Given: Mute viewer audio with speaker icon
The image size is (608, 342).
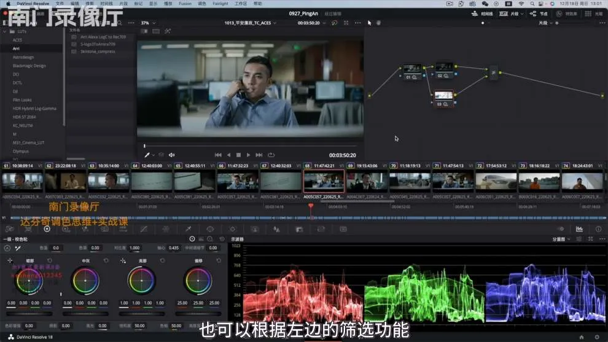Looking at the screenshot, I should [x=171, y=155].
